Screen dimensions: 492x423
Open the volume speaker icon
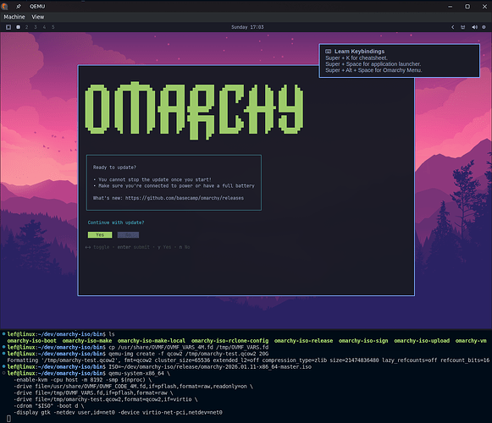point(474,27)
